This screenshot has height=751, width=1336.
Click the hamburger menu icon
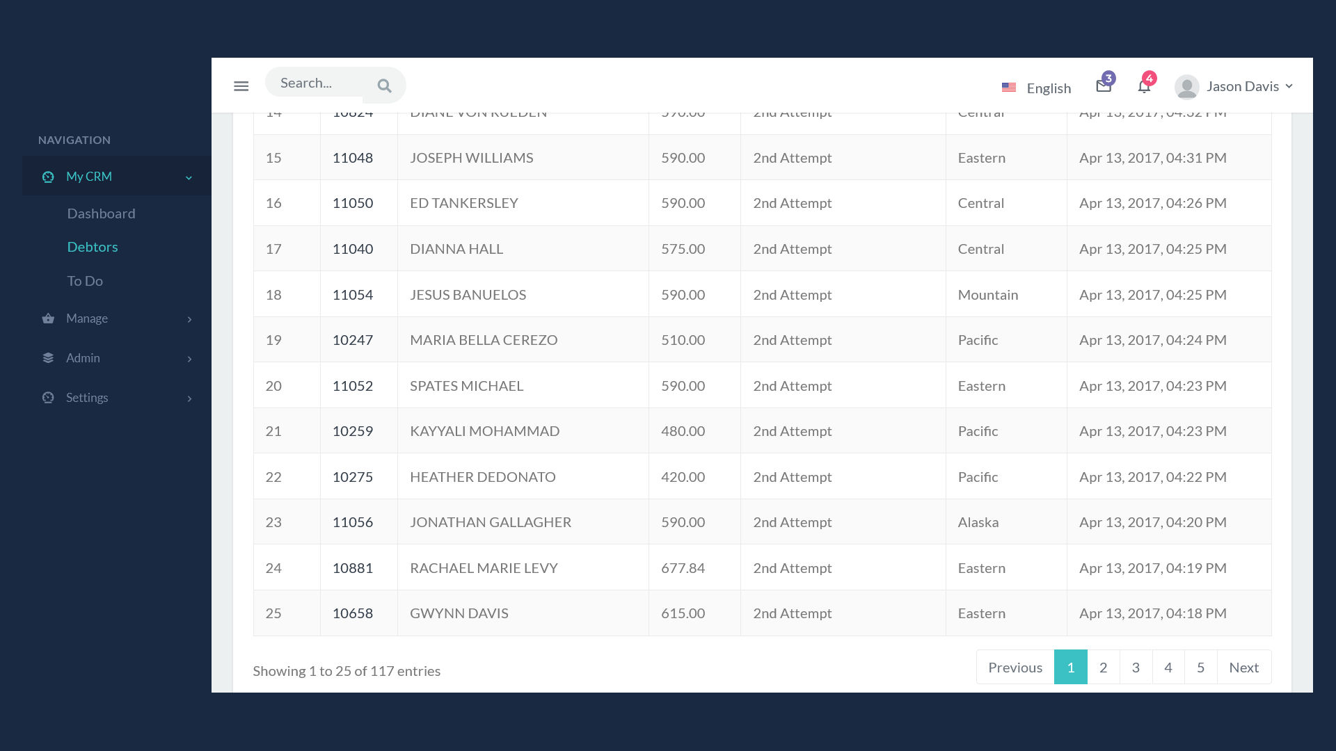241,86
